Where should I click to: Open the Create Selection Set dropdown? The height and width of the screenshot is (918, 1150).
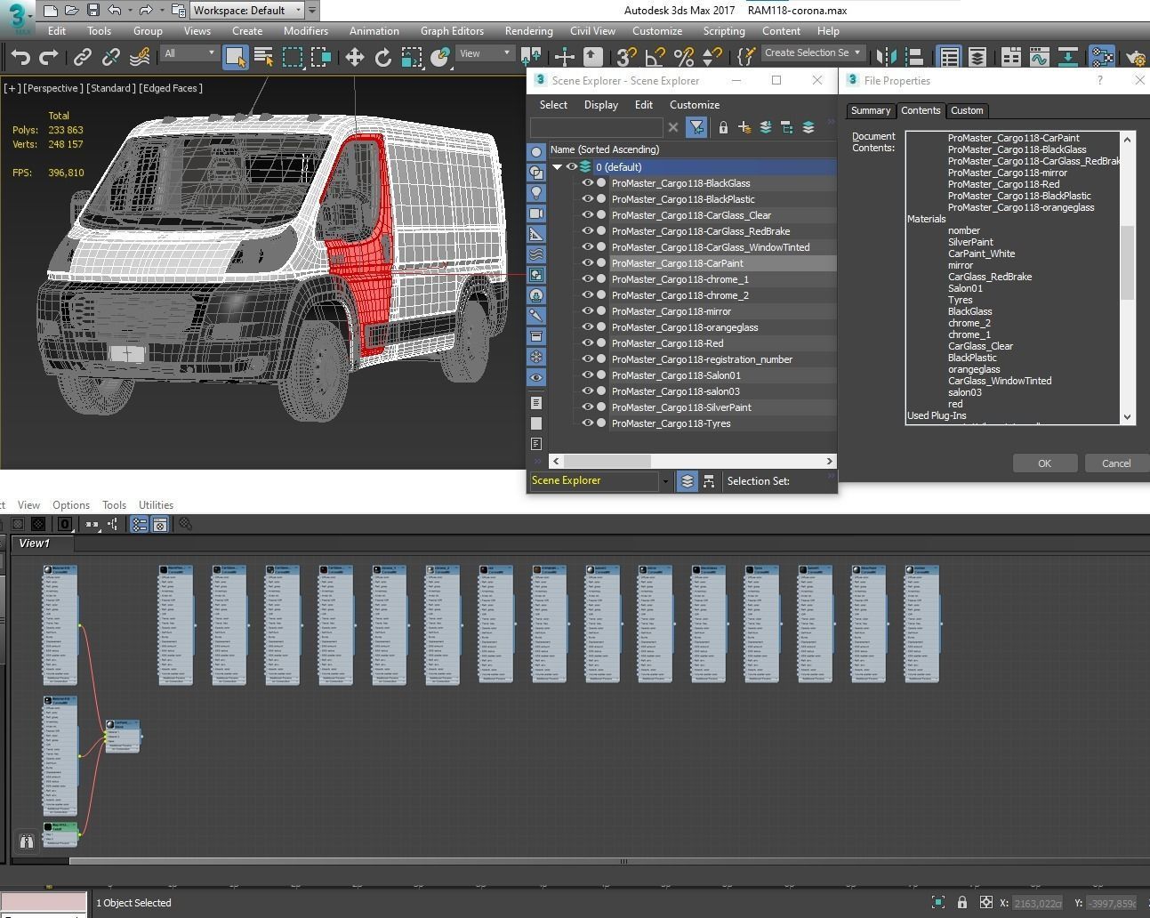pos(813,52)
